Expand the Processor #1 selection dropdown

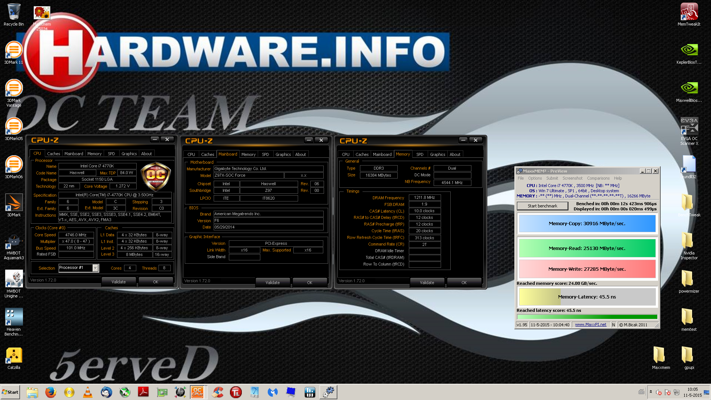click(96, 268)
